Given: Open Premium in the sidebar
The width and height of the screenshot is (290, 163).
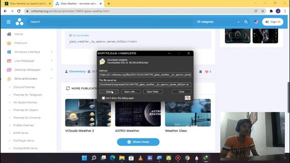Looking at the screenshot, I should [x=21, y=43].
